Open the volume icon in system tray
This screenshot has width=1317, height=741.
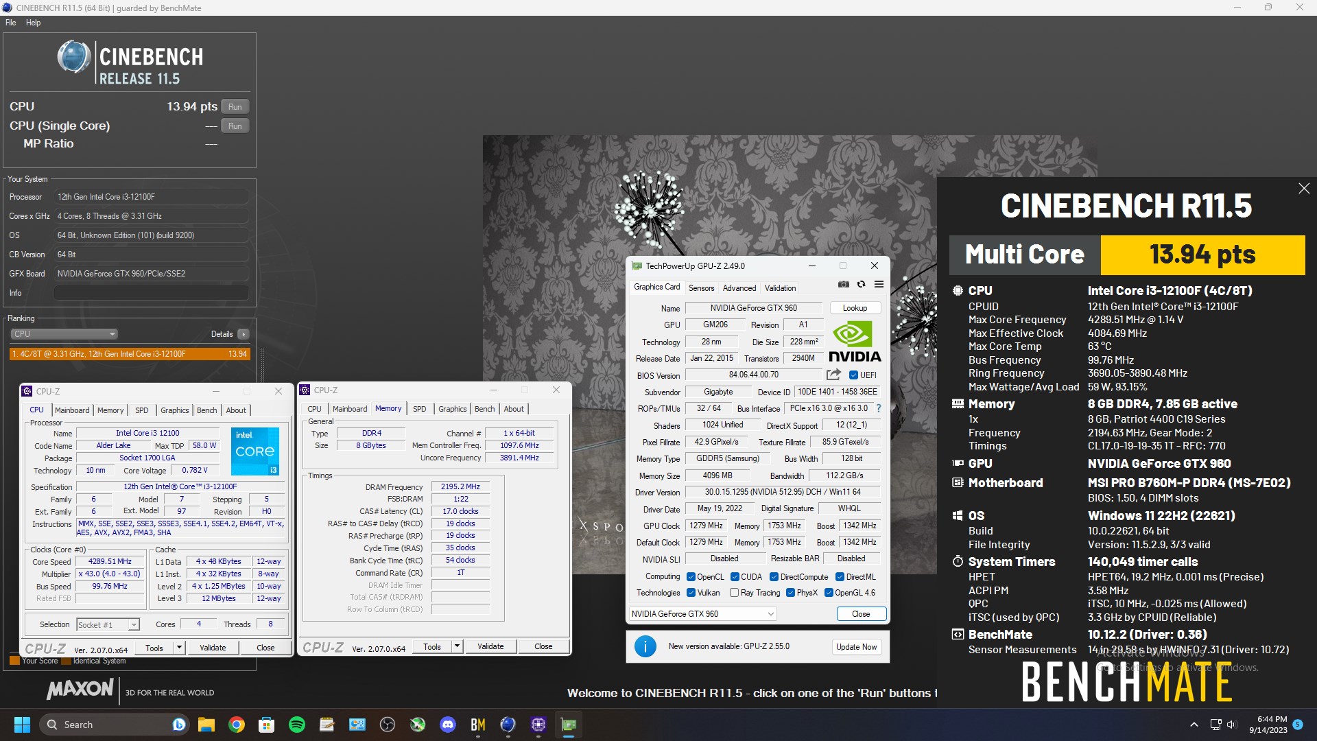coord(1231,725)
